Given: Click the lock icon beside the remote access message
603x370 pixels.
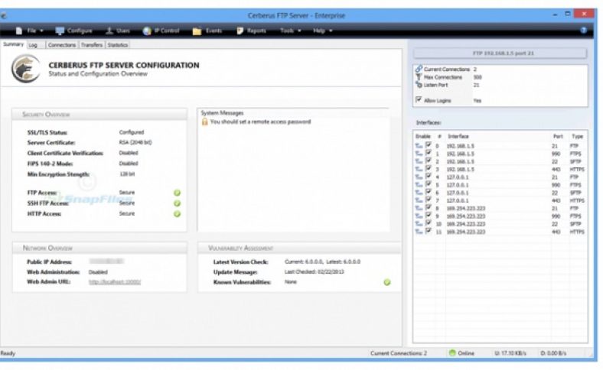Looking at the screenshot, I should point(204,122).
